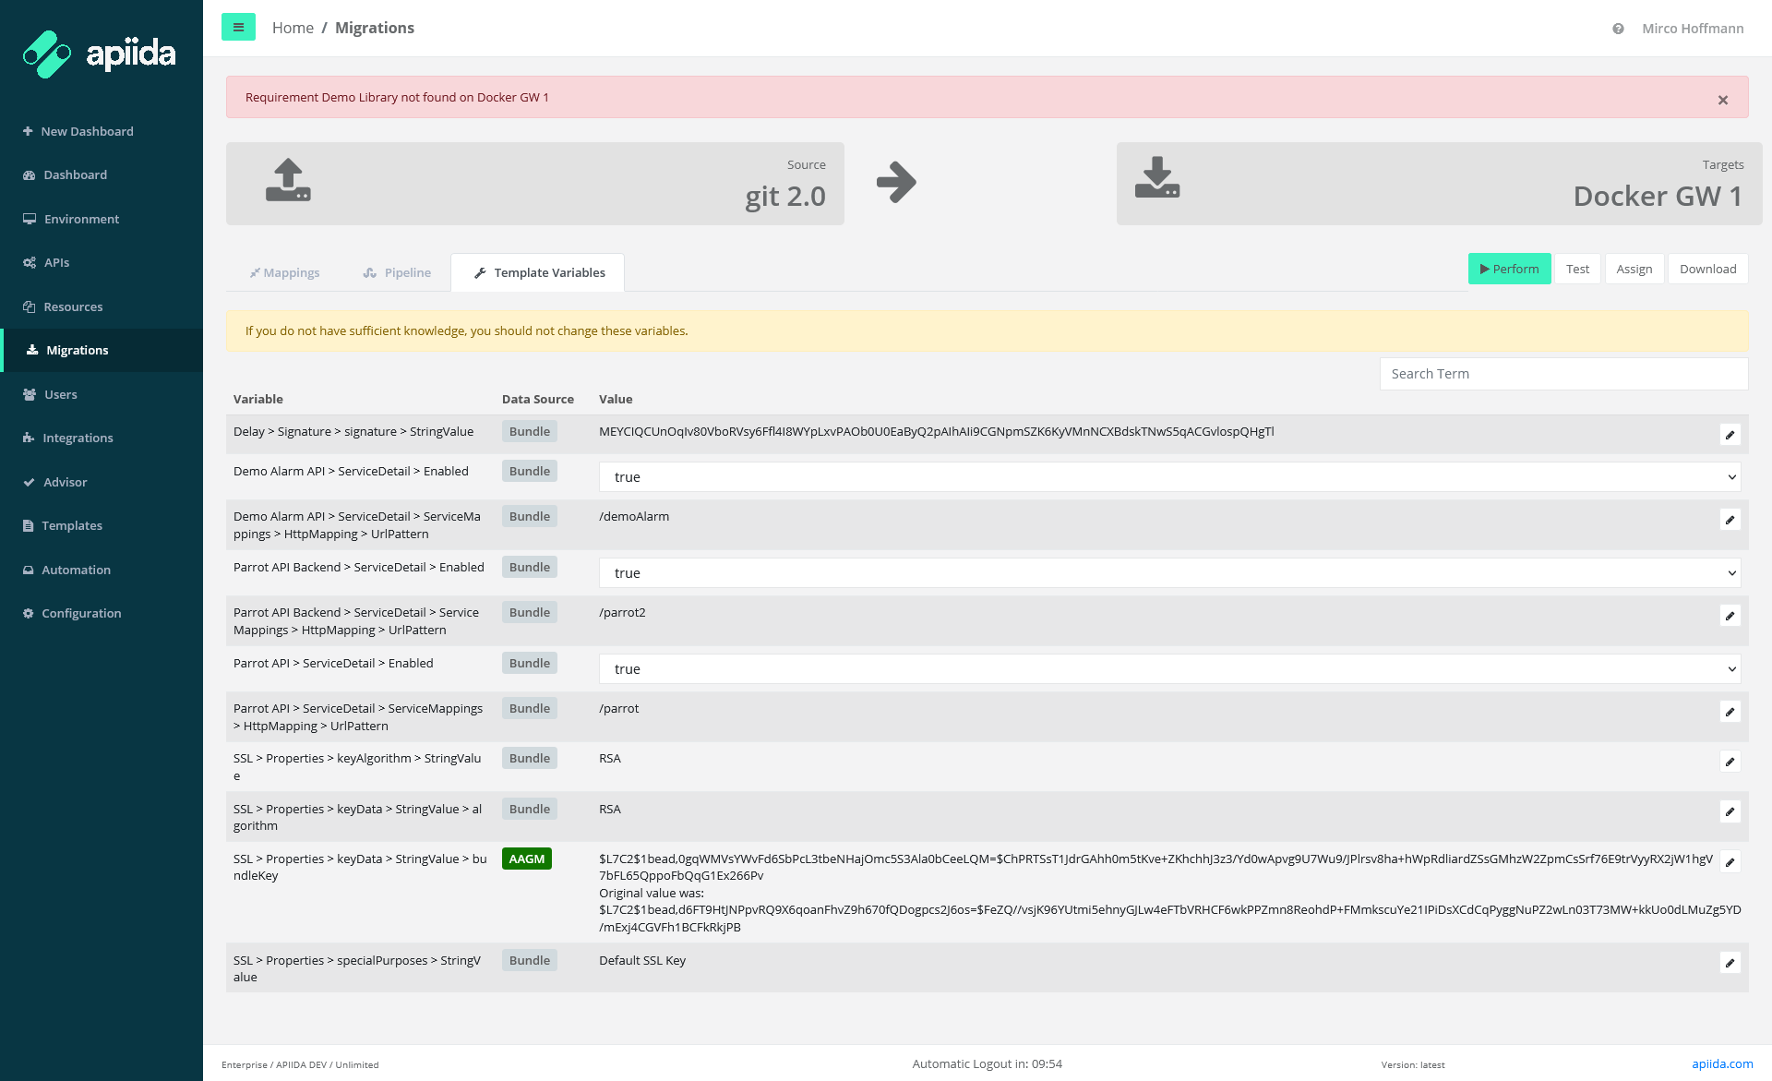Switch to the Mappings tab
Viewport: 1772px width, 1081px height.
click(284, 272)
